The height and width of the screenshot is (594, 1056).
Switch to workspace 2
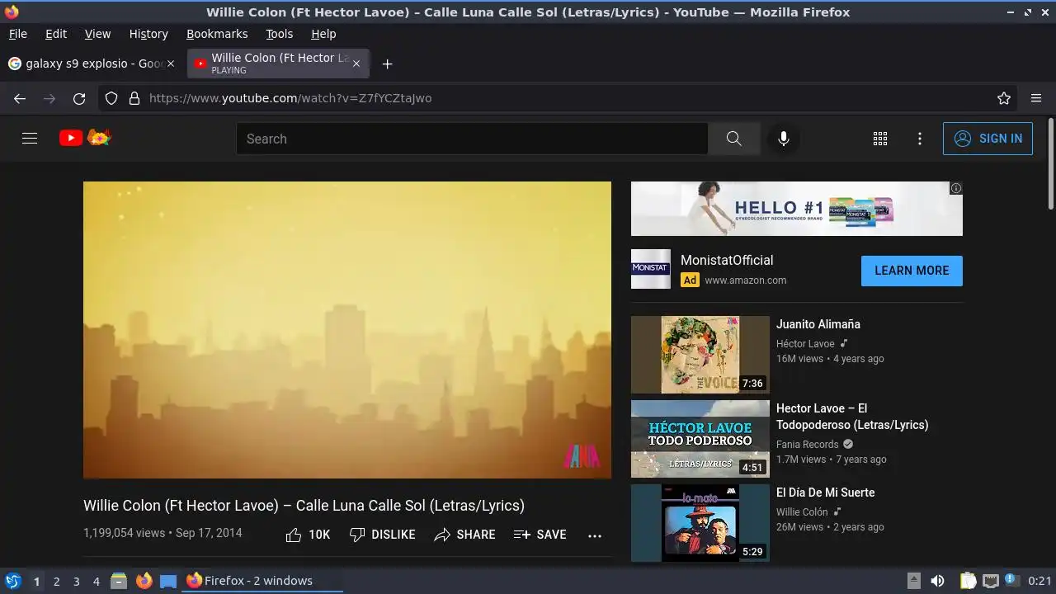coord(56,581)
